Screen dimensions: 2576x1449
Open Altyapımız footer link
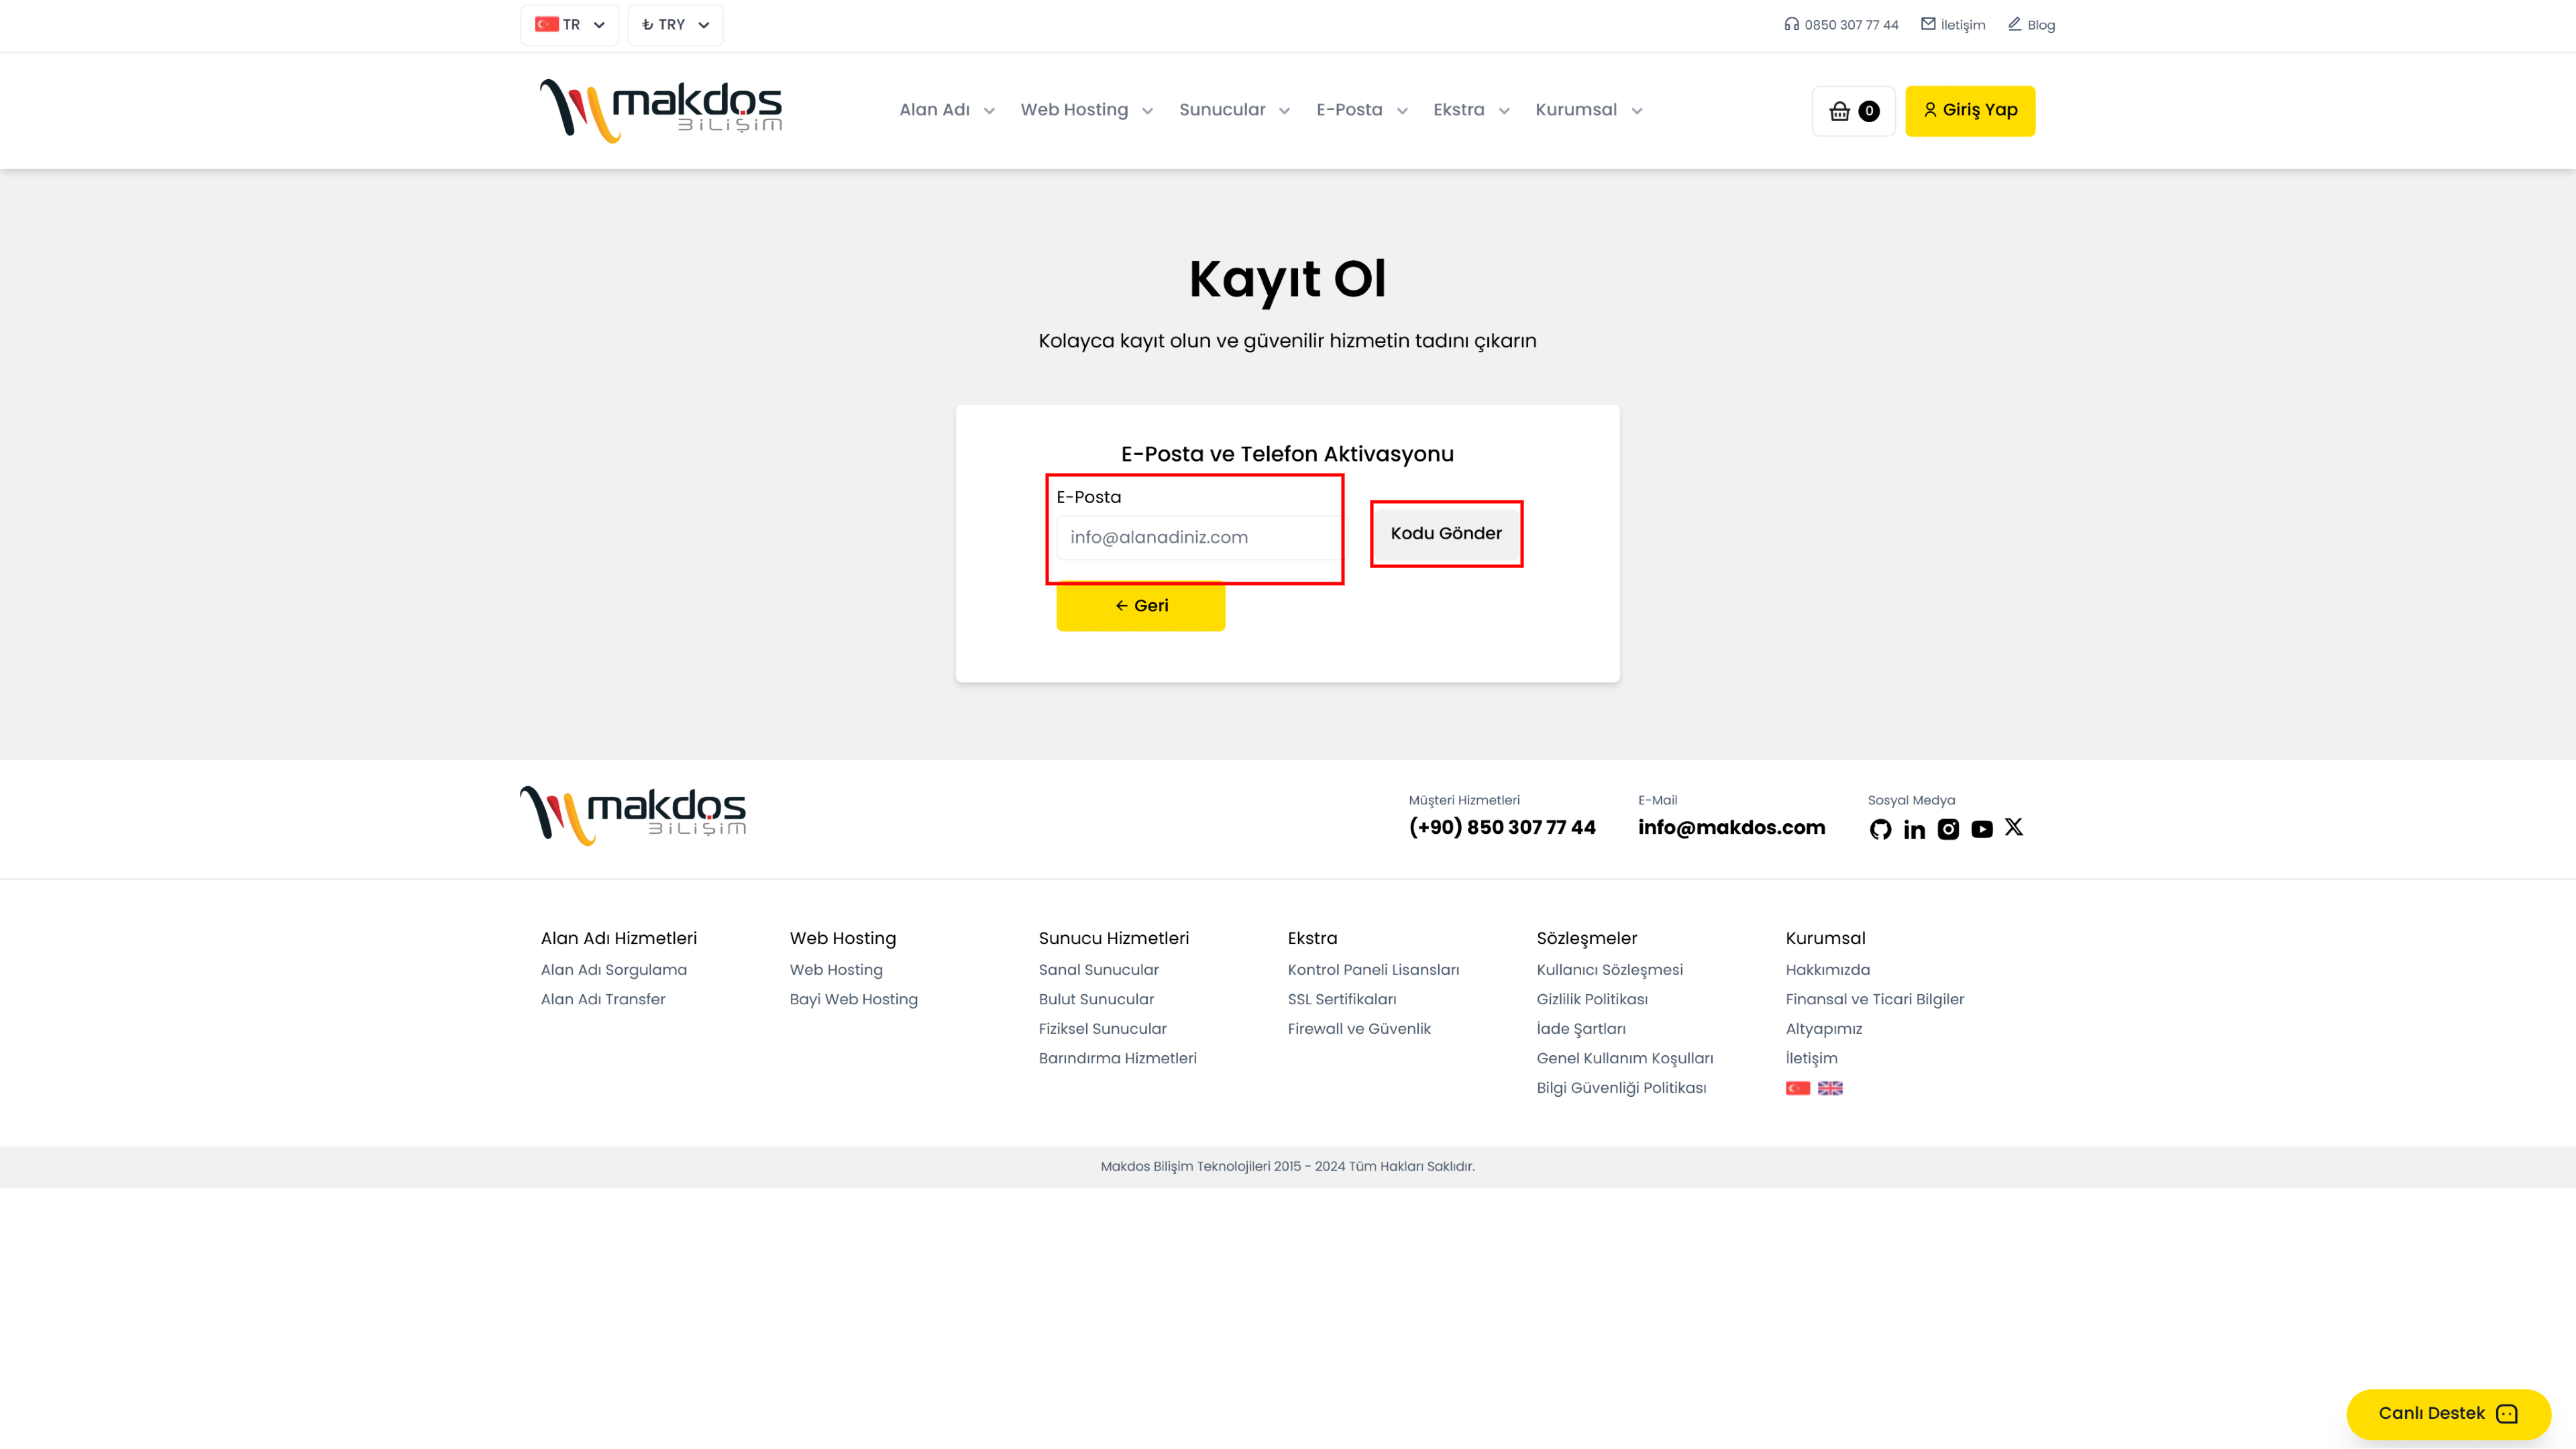coord(1823,1029)
